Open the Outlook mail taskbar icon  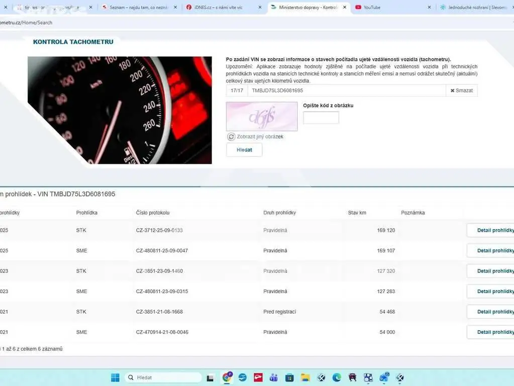[384, 377]
